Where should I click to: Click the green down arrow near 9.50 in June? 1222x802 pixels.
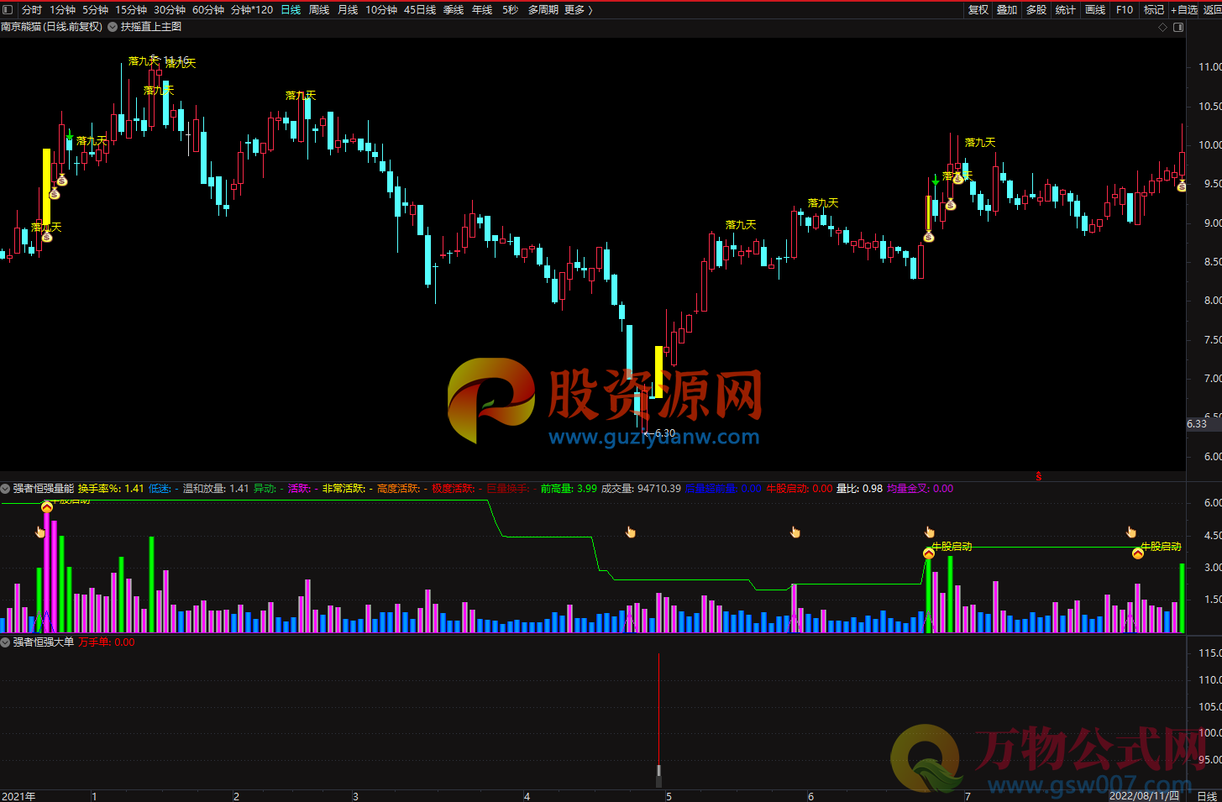[x=936, y=181]
